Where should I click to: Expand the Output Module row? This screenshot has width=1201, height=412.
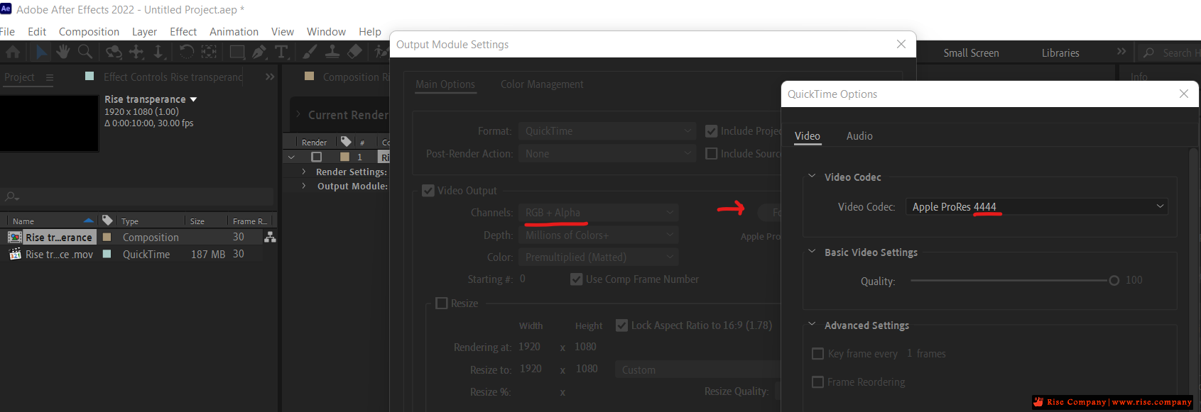coord(304,186)
